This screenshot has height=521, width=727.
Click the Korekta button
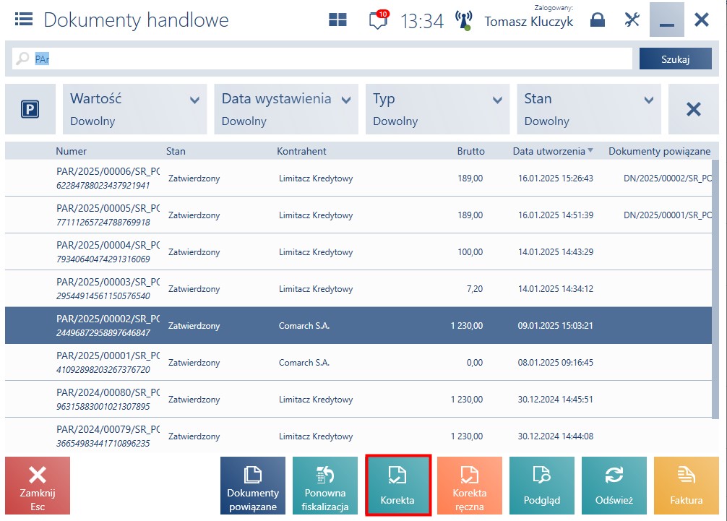coord(397,486)
